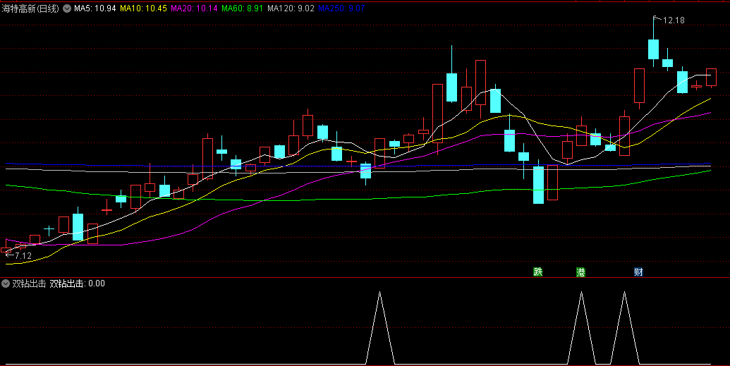Open the dropdown beside 海特高新(日线) title
The width and height of the screenshot is (730, 366).
coord(67,8)
